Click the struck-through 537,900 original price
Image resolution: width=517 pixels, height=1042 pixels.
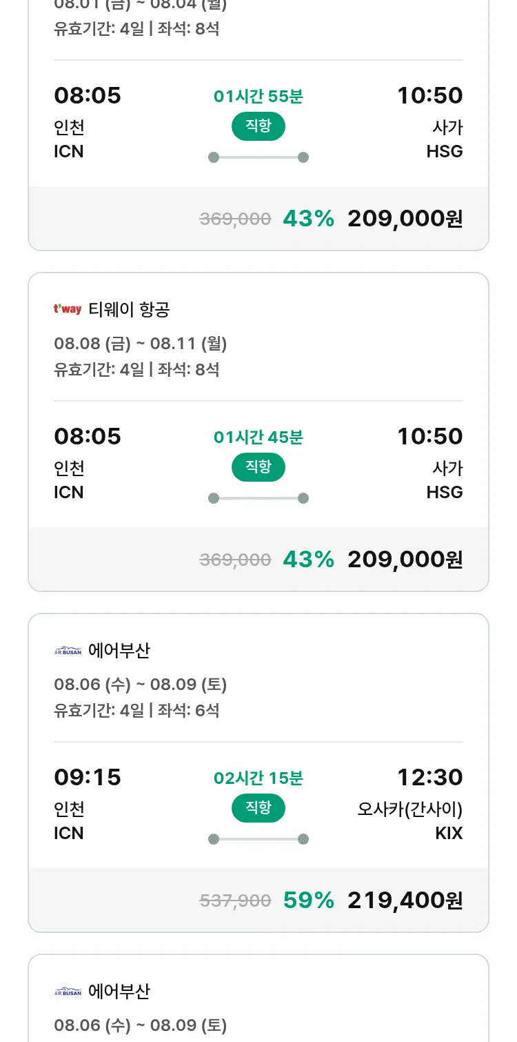tap(235, 901)
